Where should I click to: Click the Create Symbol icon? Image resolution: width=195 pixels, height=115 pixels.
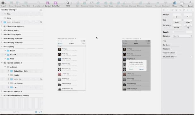coord(38,3)
